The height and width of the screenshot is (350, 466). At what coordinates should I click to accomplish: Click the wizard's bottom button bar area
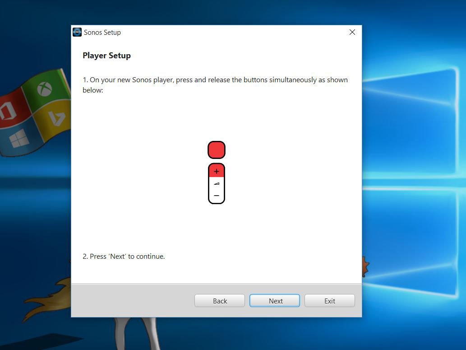(135, 300)
